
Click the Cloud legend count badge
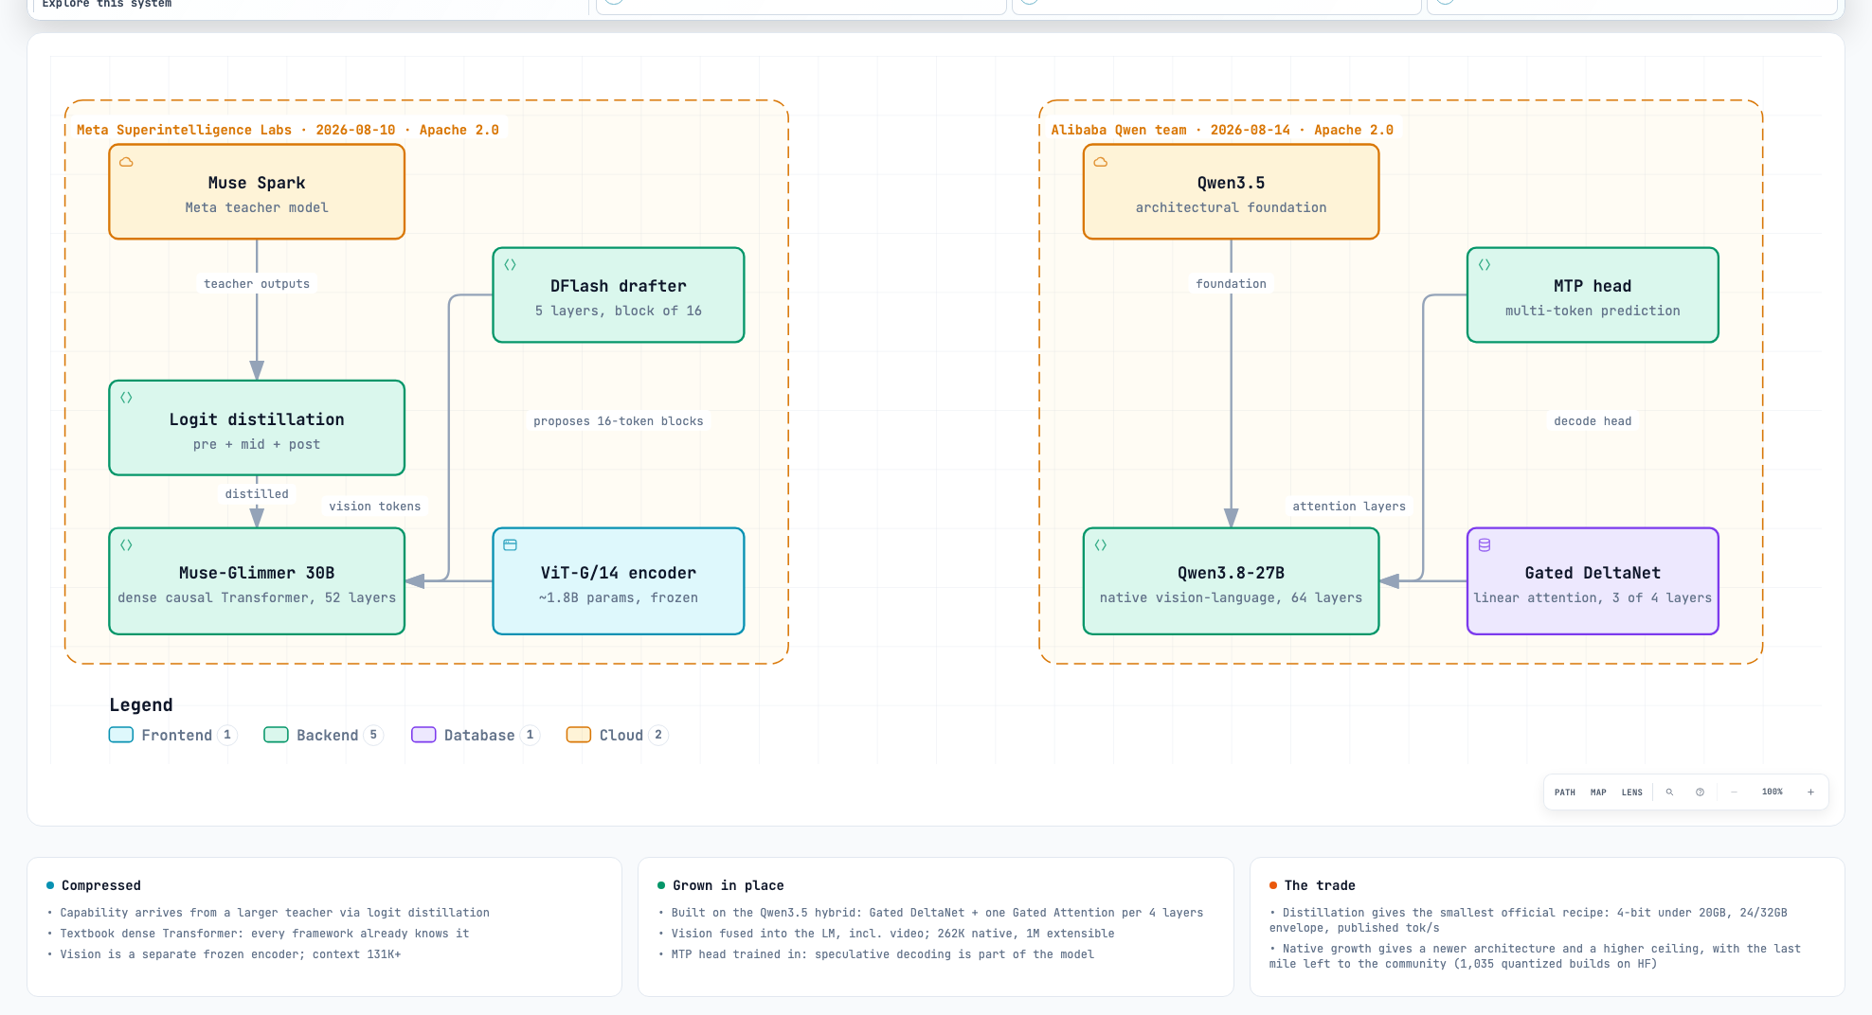(658, 735)
